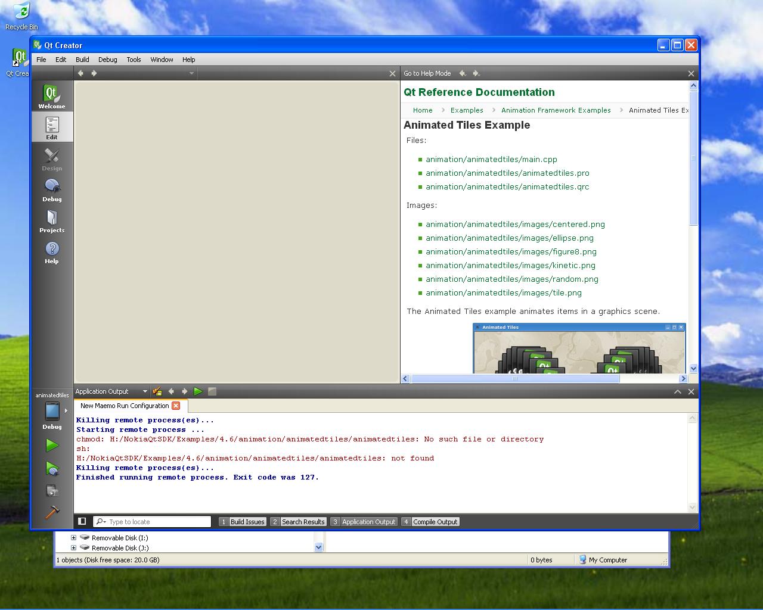Select the Design mode icon
This screenshot has width=763, height=610.
52,158
